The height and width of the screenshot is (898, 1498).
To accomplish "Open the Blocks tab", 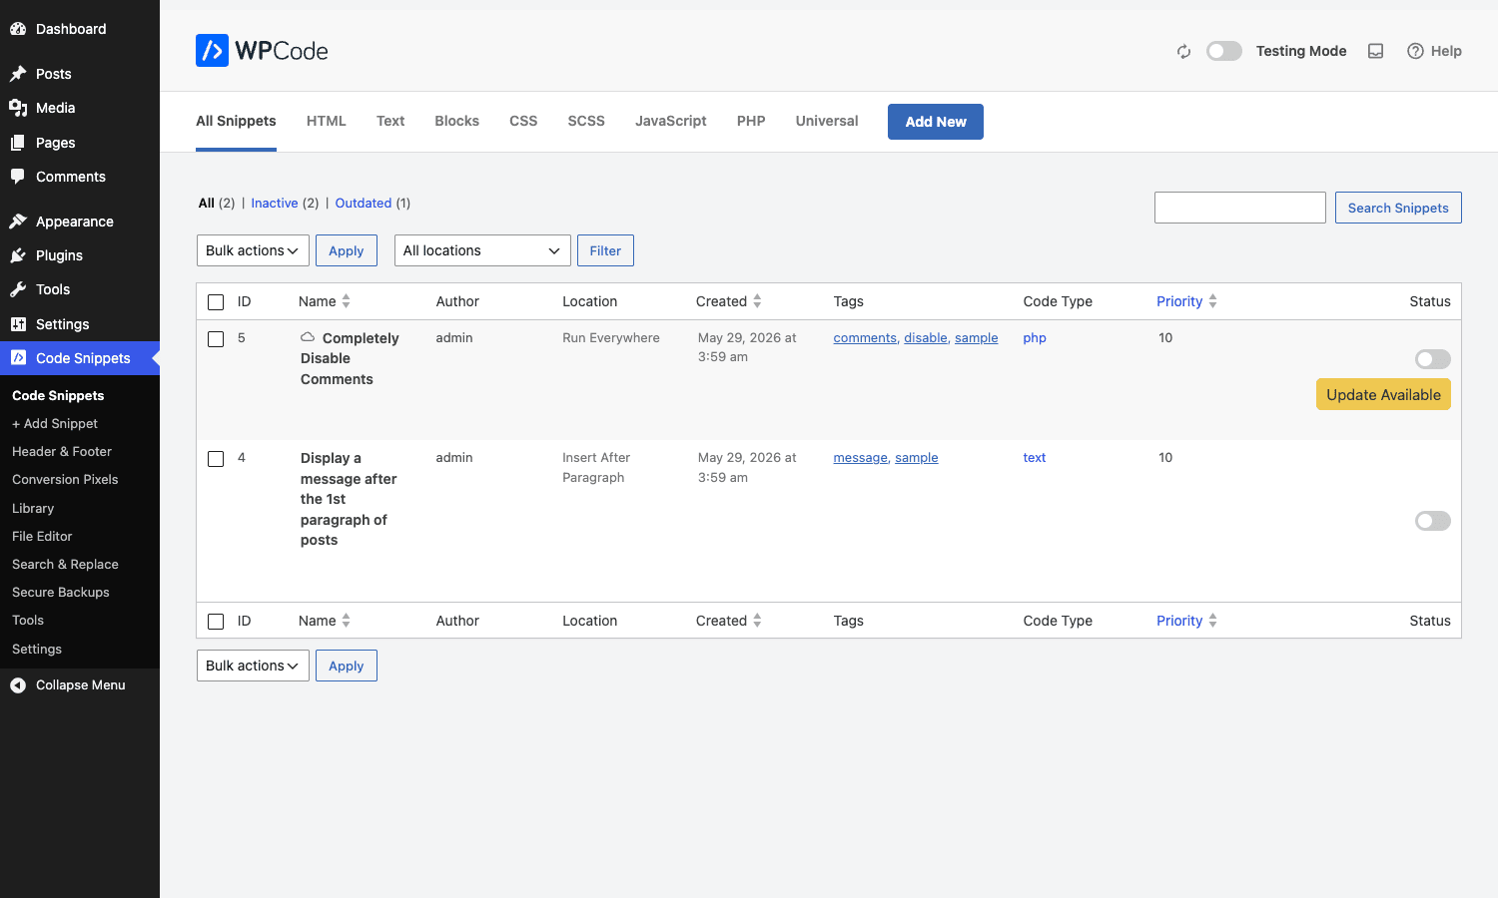I will pos(457,121).
